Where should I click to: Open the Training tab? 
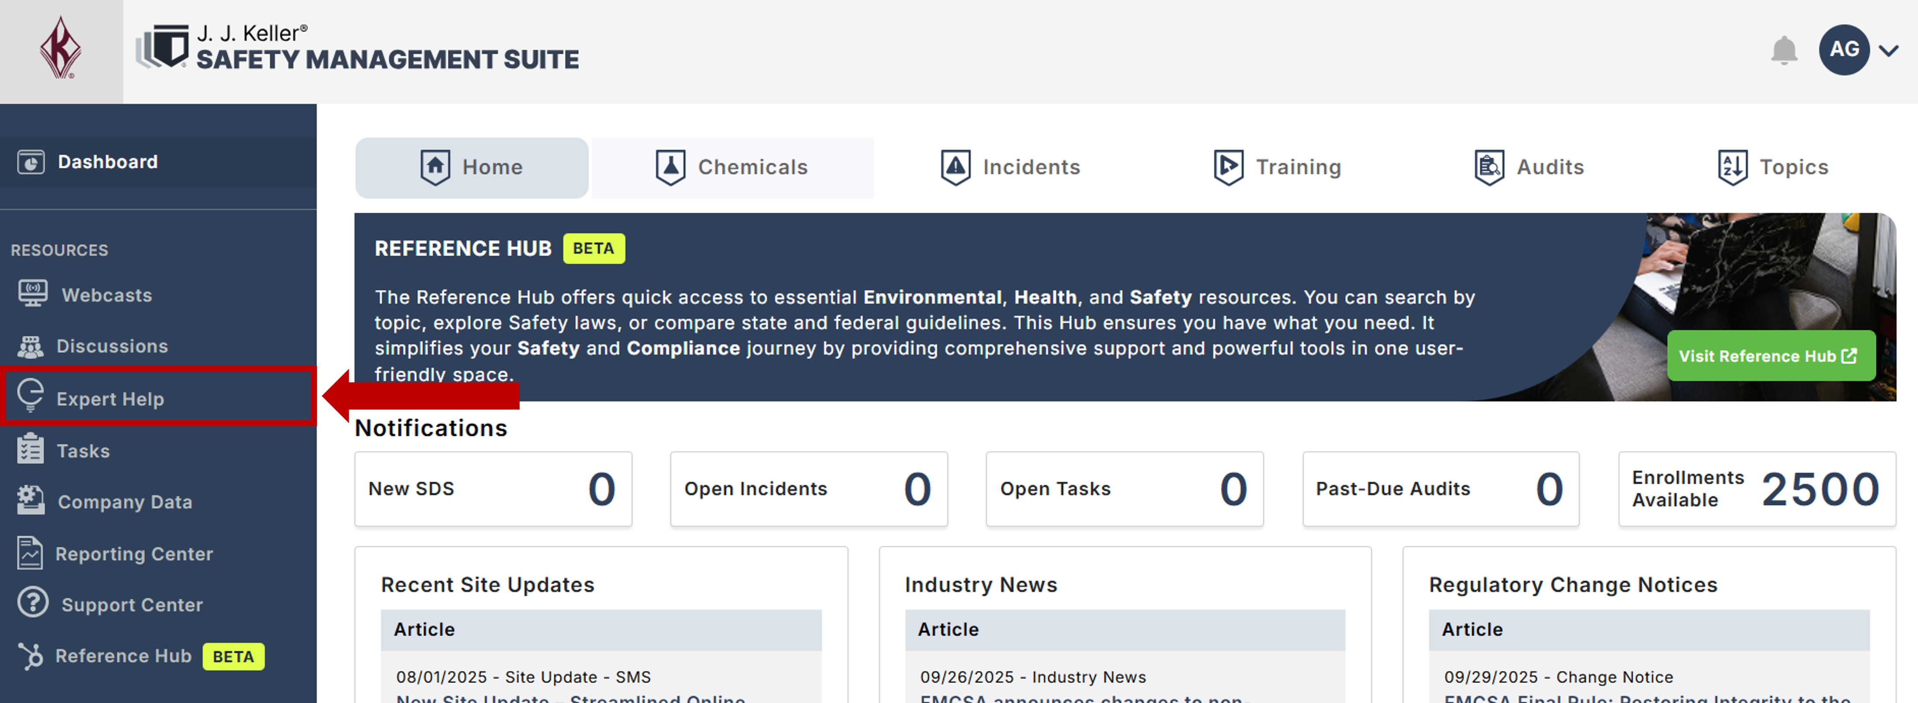(x=1278, y=167)
